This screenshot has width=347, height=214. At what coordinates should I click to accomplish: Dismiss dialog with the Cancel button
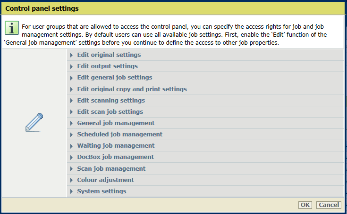tap(329, 205)
